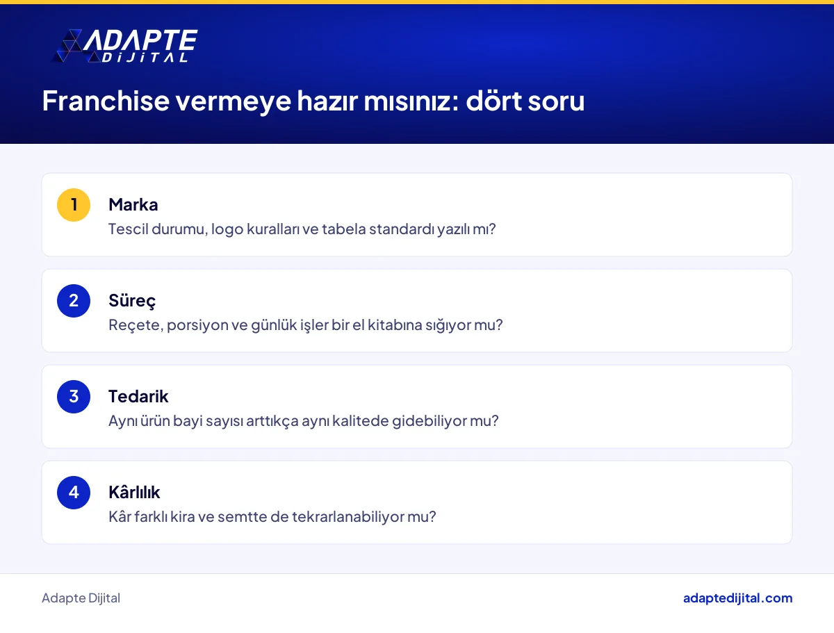Click text 'Kâr farklı kira ve semtte de tekrarlanabiliyor mu?'
834x633 pixels.
click(272, 517)
